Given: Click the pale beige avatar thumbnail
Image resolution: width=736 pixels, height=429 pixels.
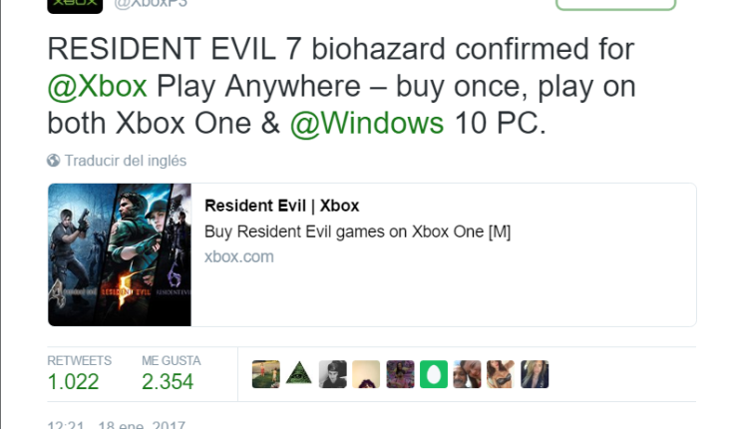Looking at the screenshot, I should [366, 374].
